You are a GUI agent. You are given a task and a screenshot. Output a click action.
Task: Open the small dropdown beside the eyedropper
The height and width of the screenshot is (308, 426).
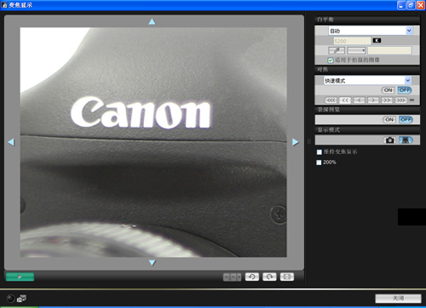point(356,50)
